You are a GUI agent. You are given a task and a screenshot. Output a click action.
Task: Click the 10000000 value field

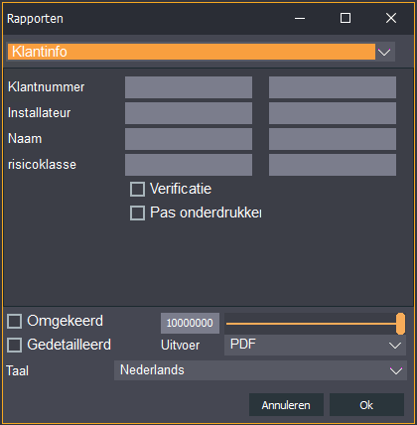190,323
